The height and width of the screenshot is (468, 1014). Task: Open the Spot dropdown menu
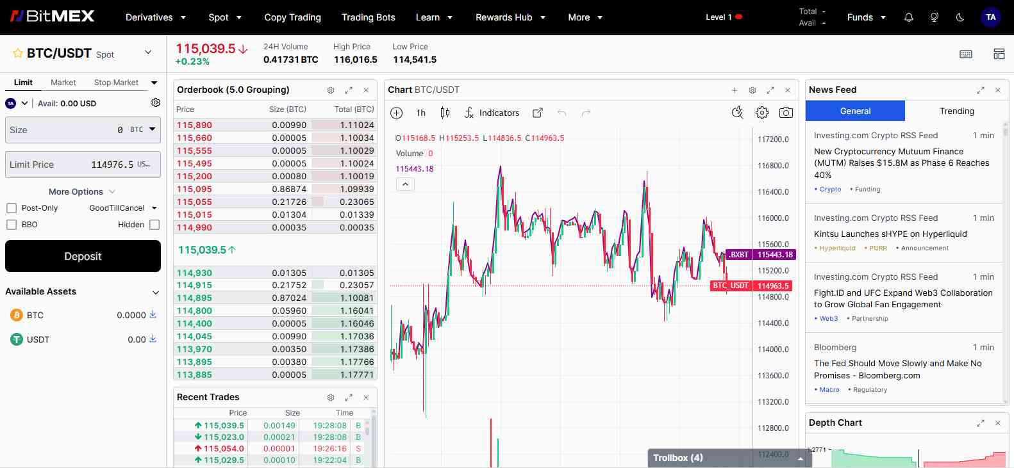225,17
